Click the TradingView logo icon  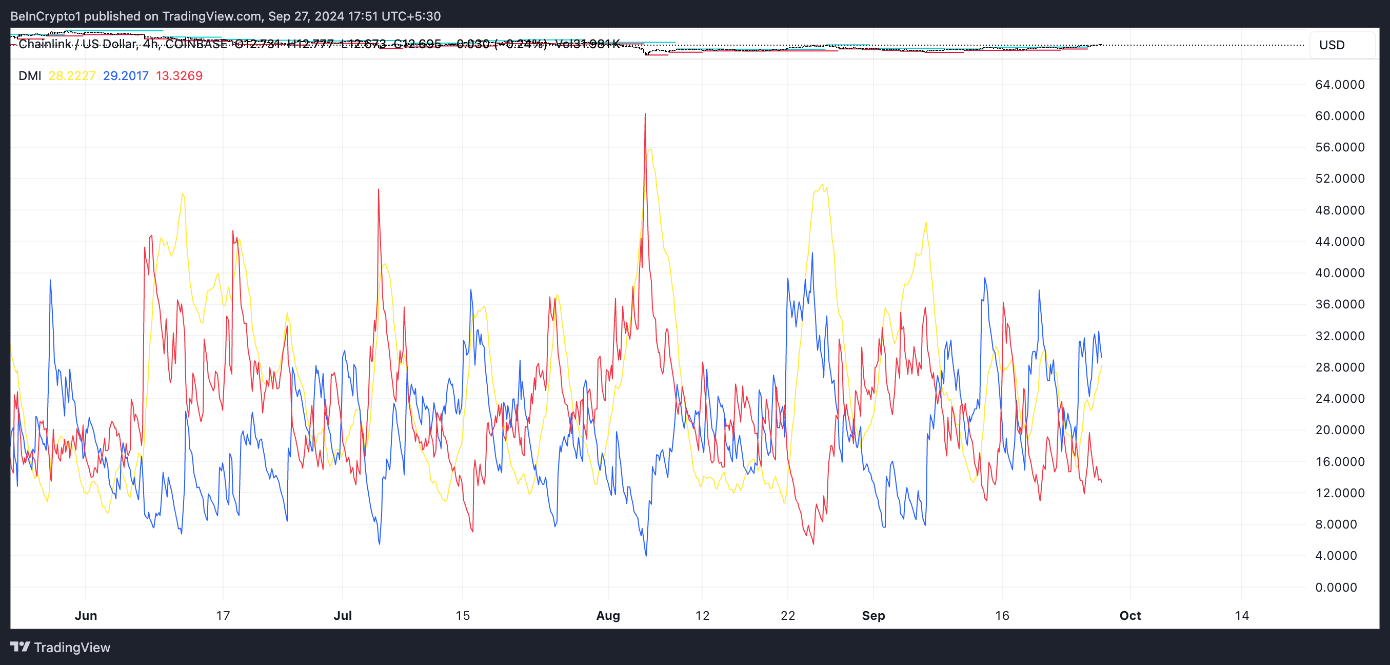pos(20,647)
